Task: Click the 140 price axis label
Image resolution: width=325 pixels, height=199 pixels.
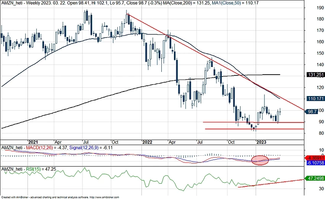Action: tap(320, 65)
